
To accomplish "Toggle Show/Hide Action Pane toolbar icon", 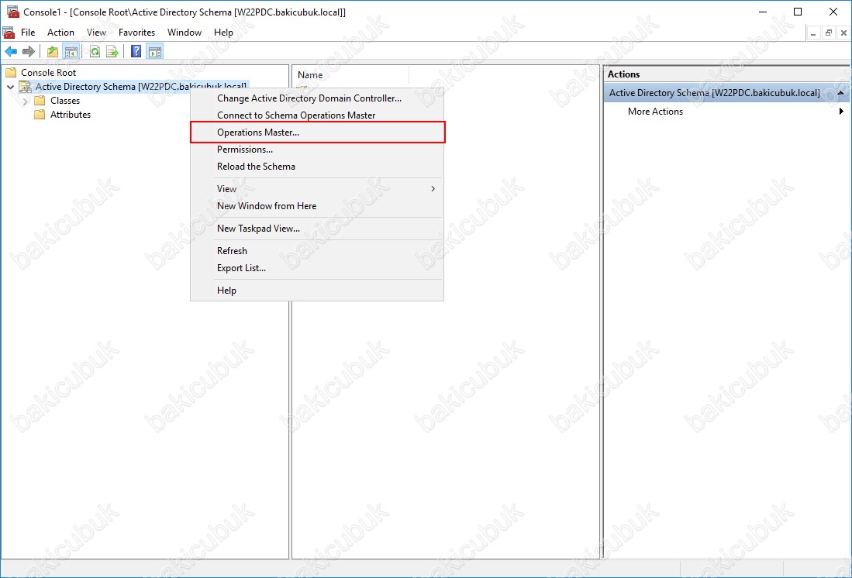I will click(155, 52).
